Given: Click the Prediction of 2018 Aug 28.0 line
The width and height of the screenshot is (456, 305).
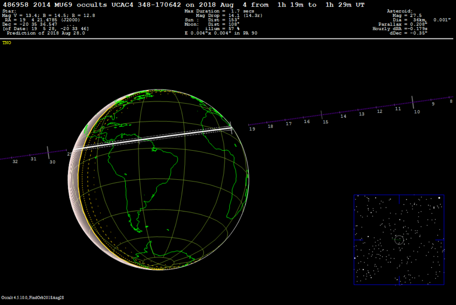Looking at the screenshot, I should tap(45, 33).
